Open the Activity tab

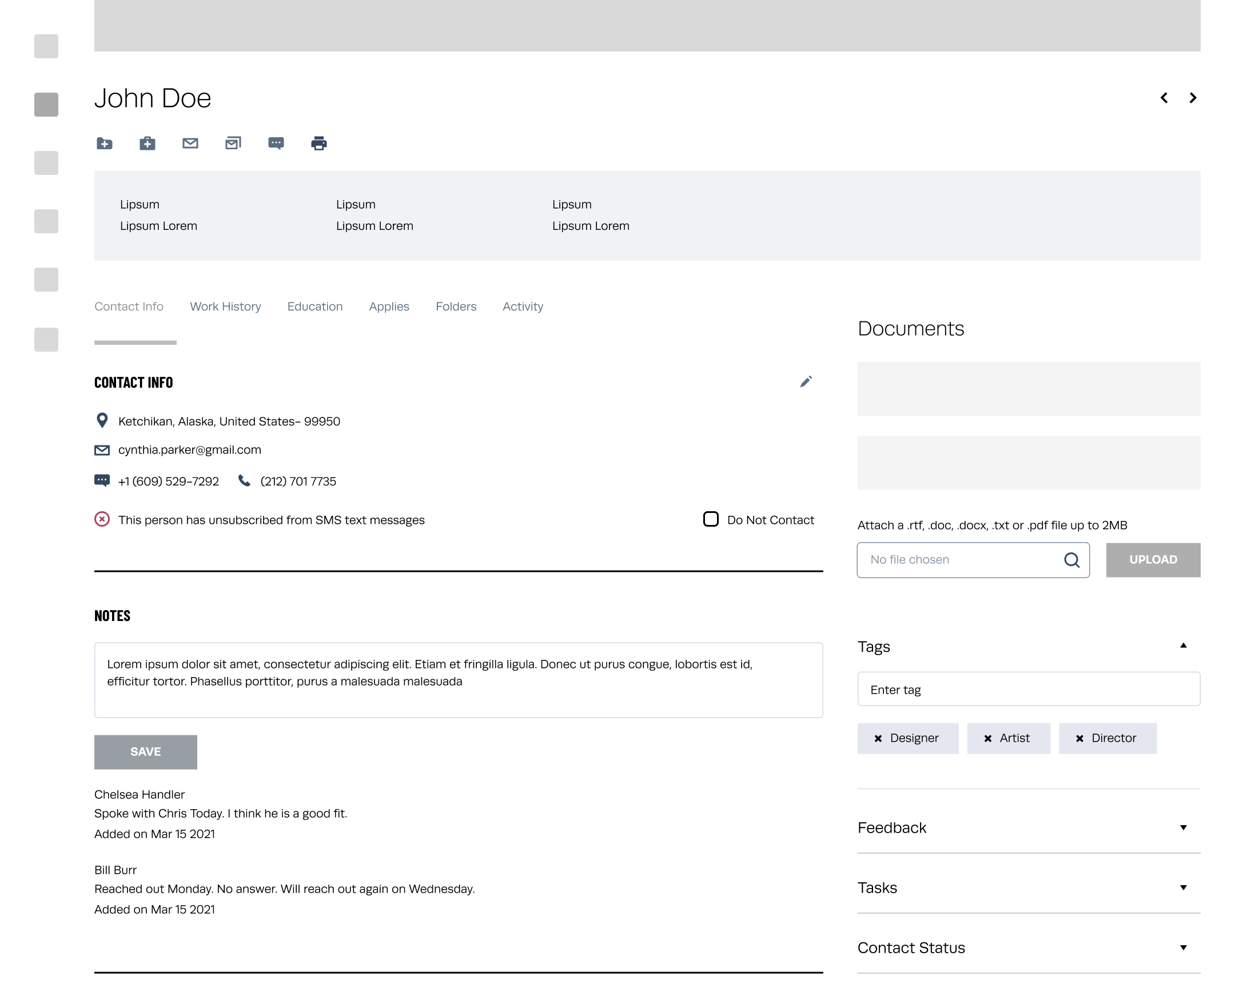coord(523,307)
